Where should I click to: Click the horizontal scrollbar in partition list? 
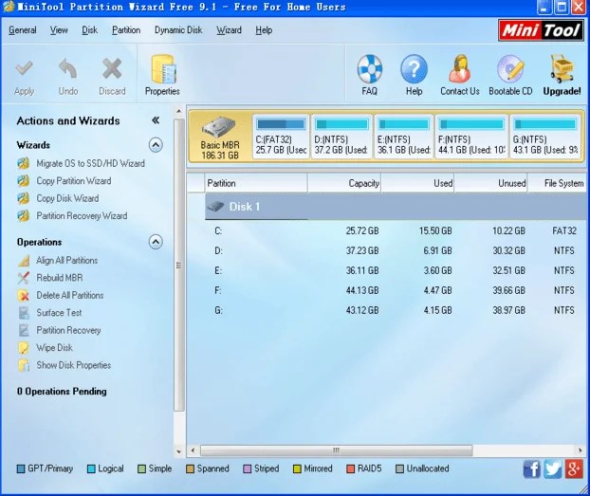coord(336,450)
